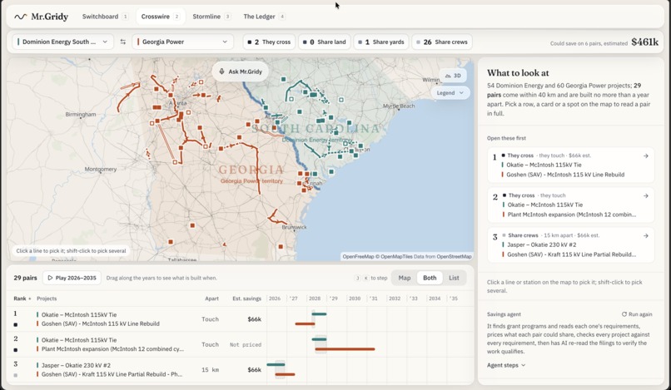Click the 2032 year on timeline header
The image size is (671, 390).
click(395, 299)
